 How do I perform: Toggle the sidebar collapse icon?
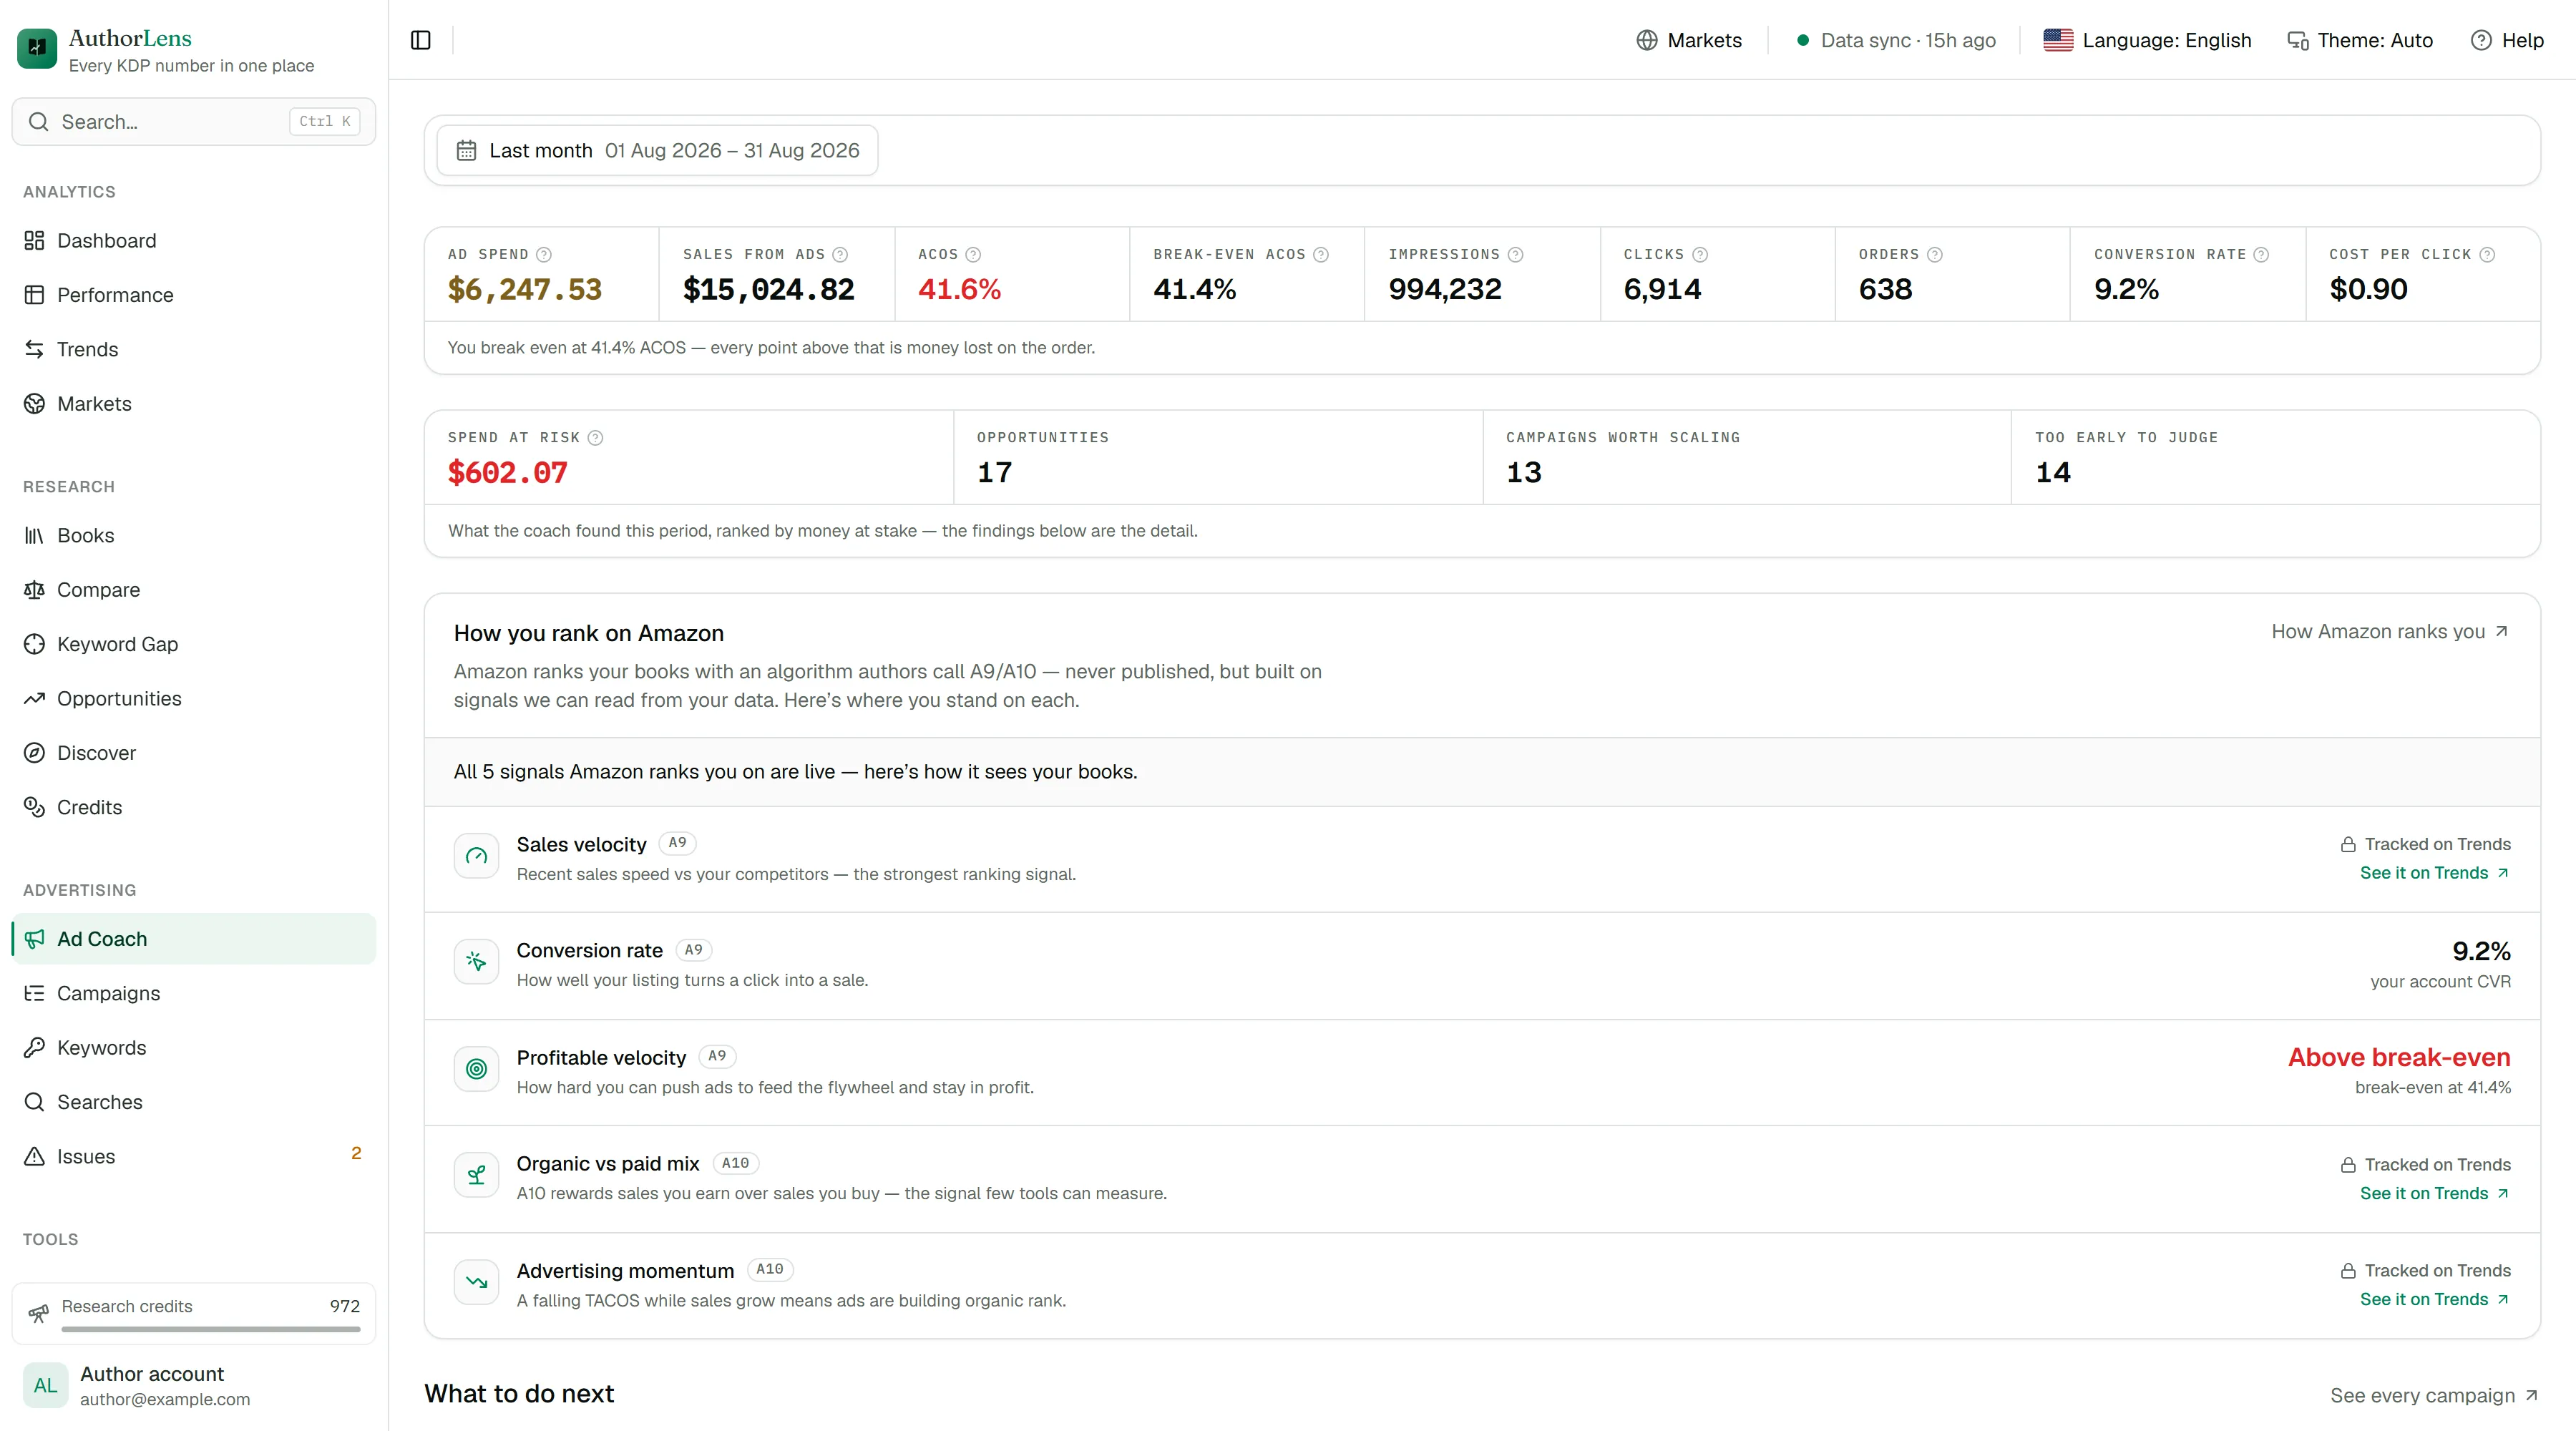421,40
